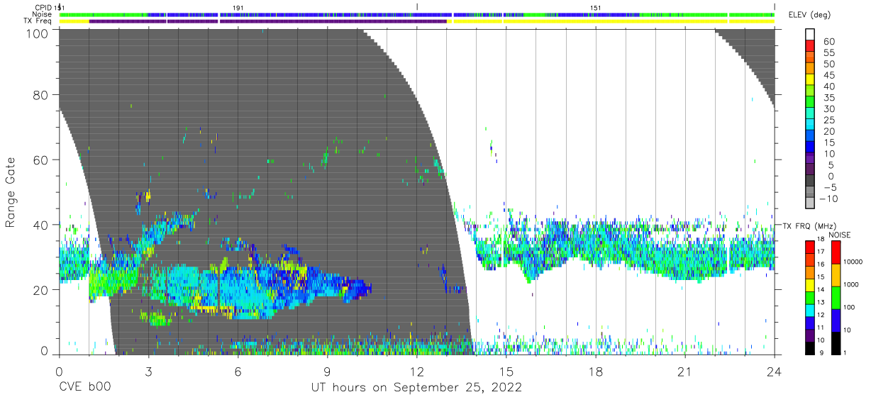Click the "24" tick label on the UT hours axis
Viewport: 871px width, 402px height.
pos(775,373)
